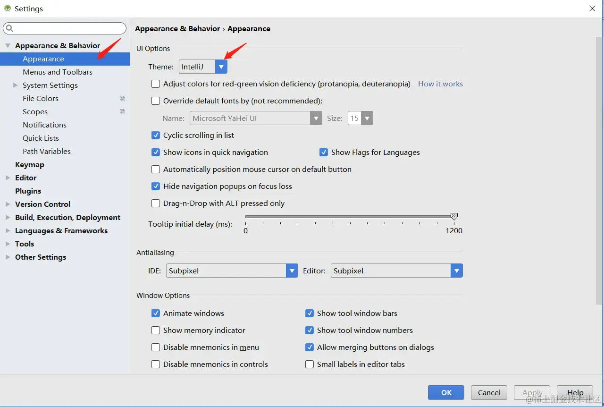
Task: Enable Show memory indicator
Action: point(156,330)
